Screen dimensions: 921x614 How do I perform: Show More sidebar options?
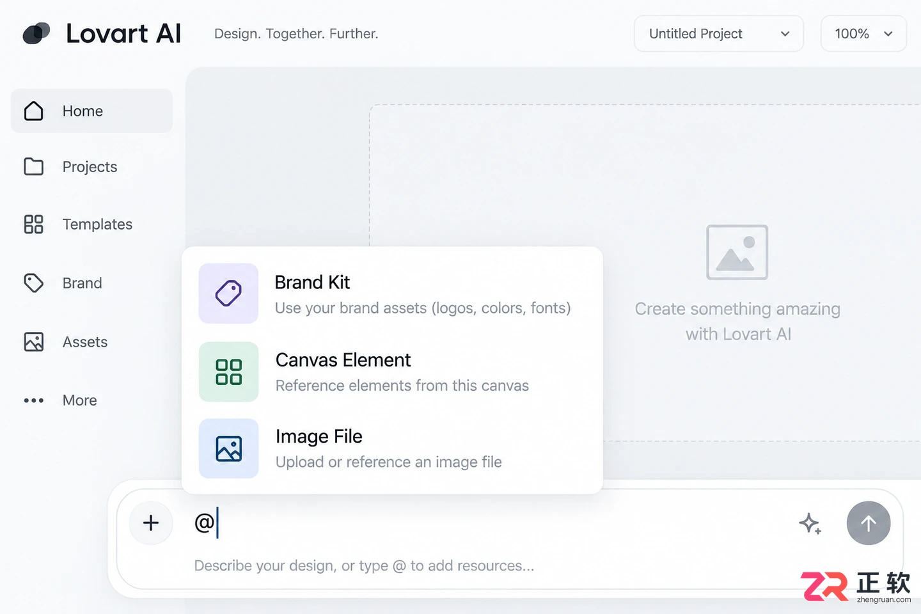click(92, 400)
